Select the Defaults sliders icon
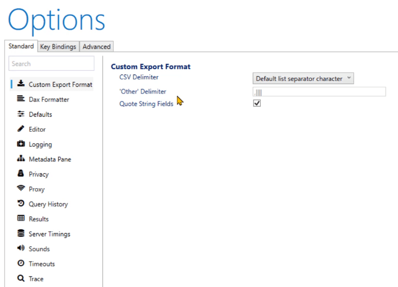 pos(21,114)
